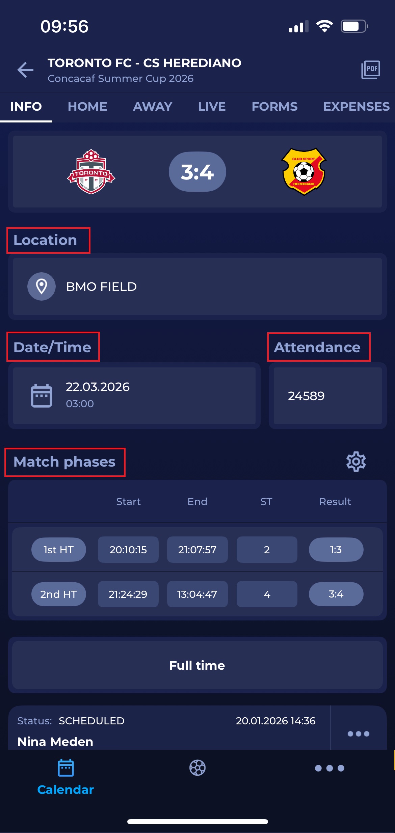Image resolution: width=395 pixels, height=833 pixels.
Task: Tap the Date/Time calendar icon
Action: 42,395
